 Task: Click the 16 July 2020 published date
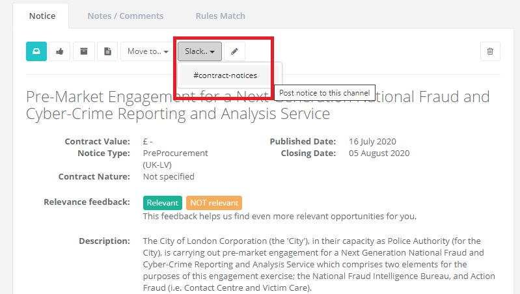372,142
